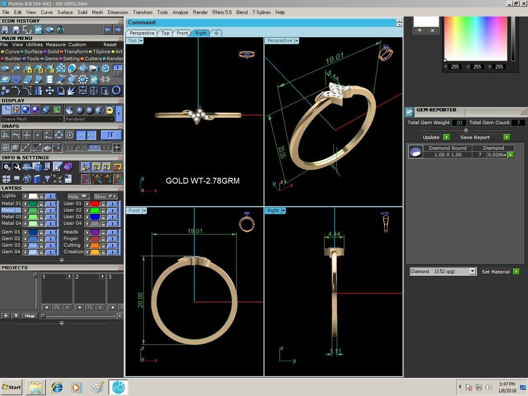Viewport: 528px width, 396px height.
Task: Open the color wheel picker icon under swatch
Action: coord(420,31)
